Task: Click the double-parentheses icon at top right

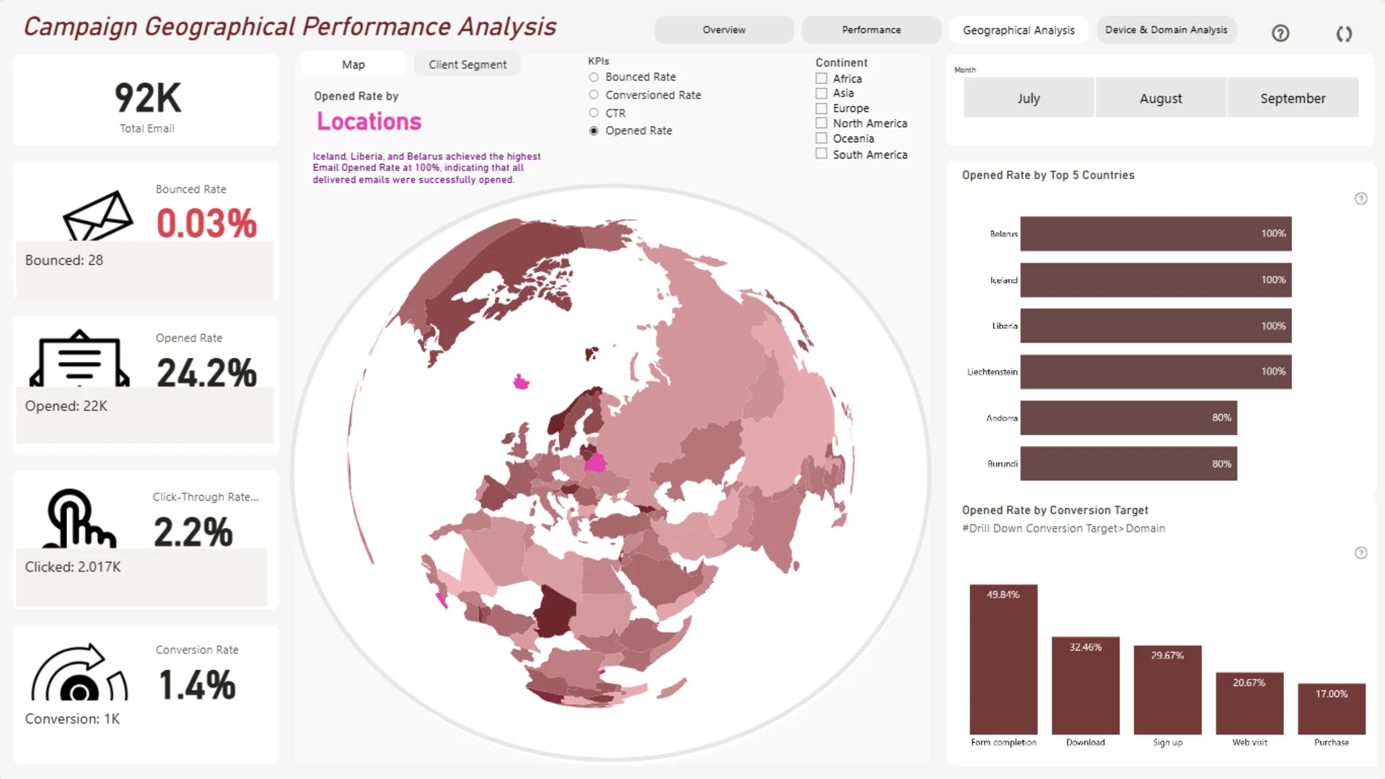Action: coord(1344,34)
